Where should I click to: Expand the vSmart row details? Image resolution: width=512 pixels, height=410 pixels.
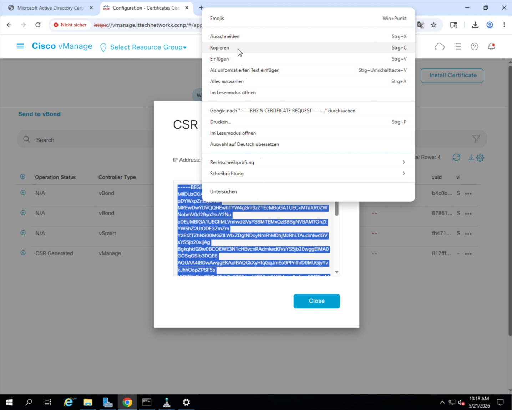click(x=23, y=233)
